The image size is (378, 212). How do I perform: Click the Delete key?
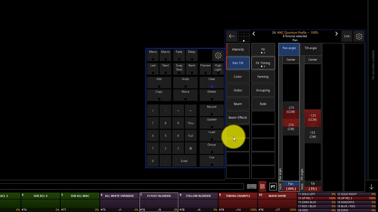212,95
